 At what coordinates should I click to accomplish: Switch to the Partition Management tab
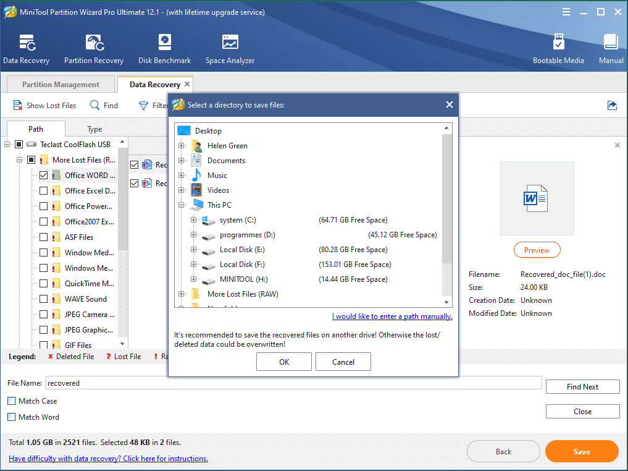[61, 84]
